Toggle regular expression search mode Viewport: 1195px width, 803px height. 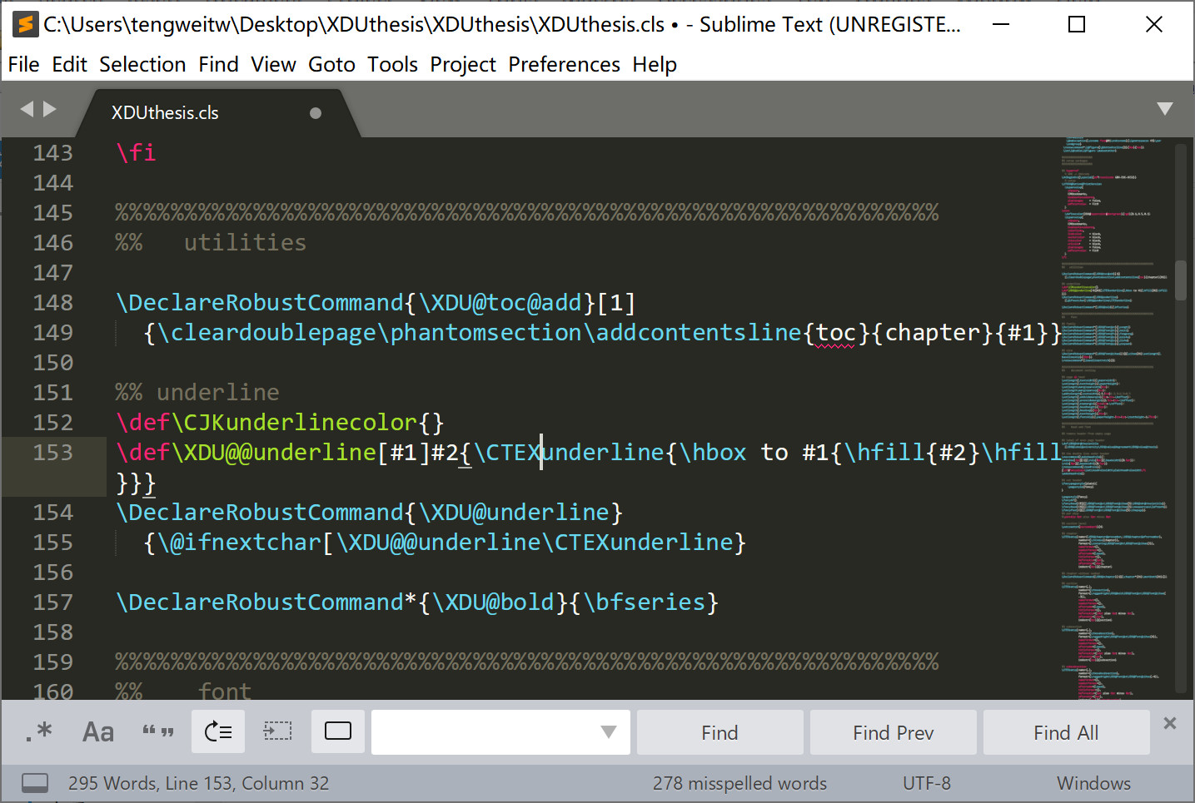click(38, 732)
